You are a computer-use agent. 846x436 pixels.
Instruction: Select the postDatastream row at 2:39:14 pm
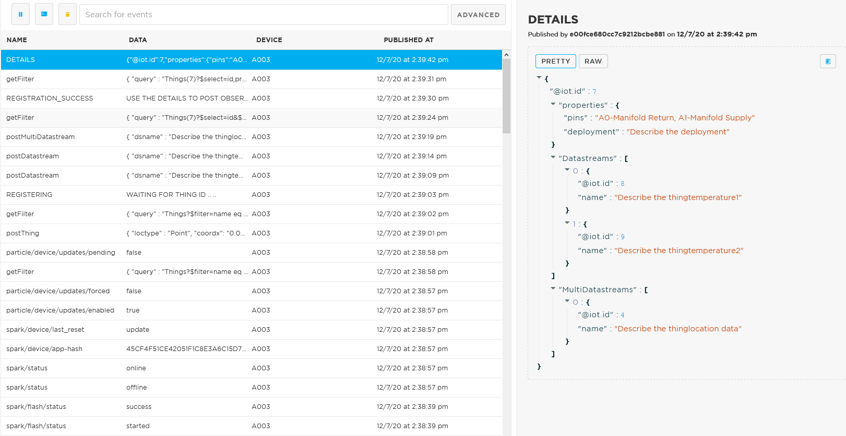pyautogui.click(x=252, y=156)
